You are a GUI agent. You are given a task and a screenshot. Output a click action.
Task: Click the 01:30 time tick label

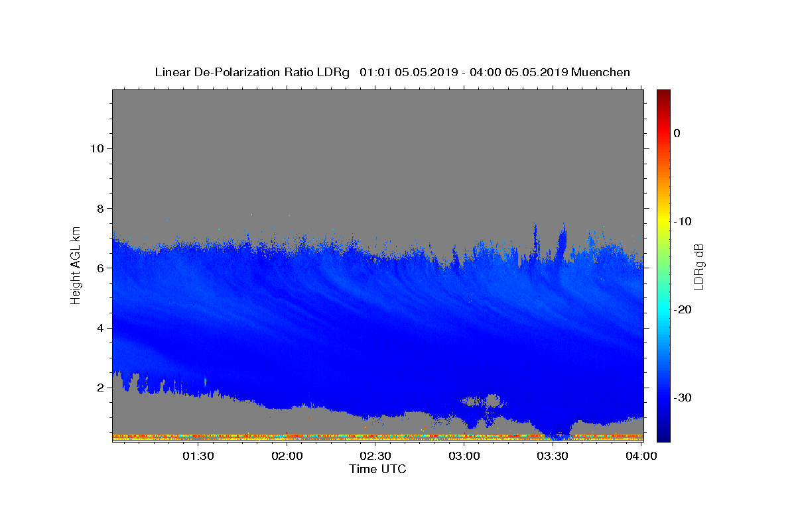198,456
